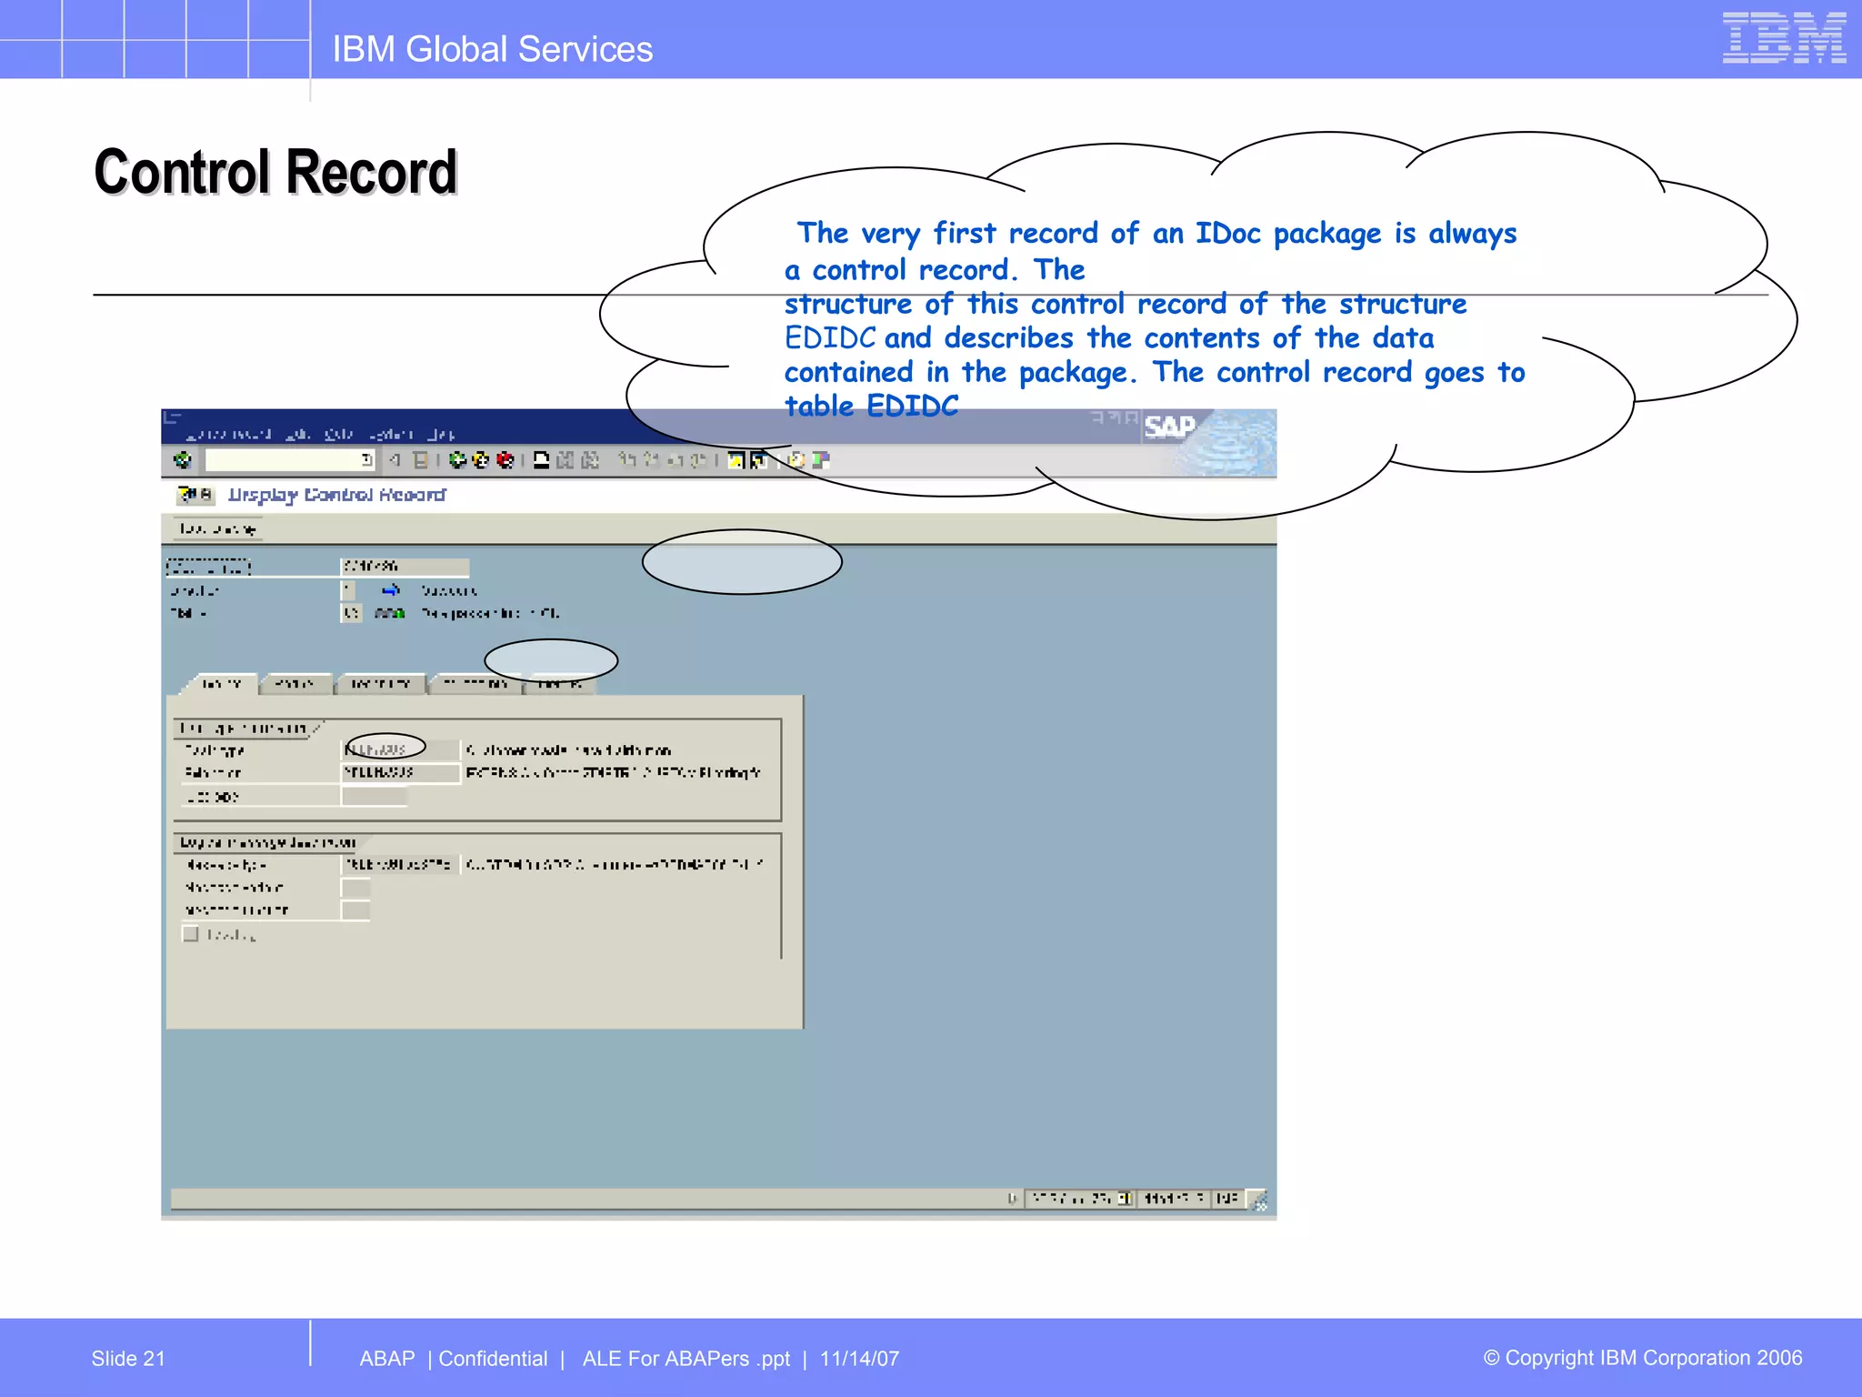Click the Previous Page icon

click(x=650, y=460)
